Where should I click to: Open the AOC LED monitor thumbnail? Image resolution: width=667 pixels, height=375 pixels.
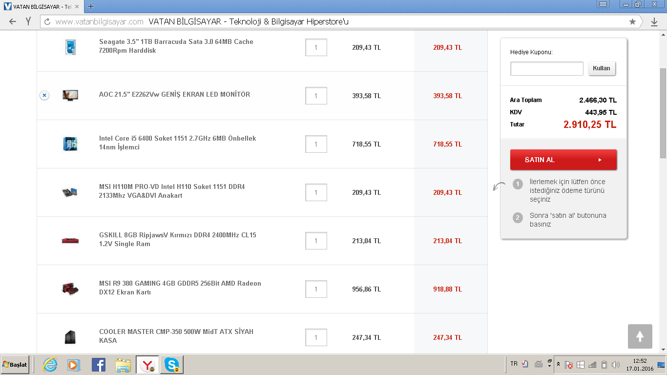(70, 95)
